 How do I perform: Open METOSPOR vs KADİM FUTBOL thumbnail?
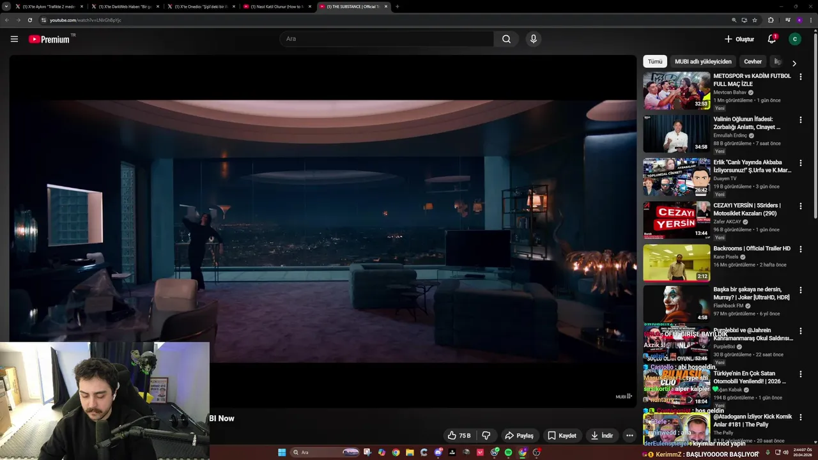click(676, 91)
